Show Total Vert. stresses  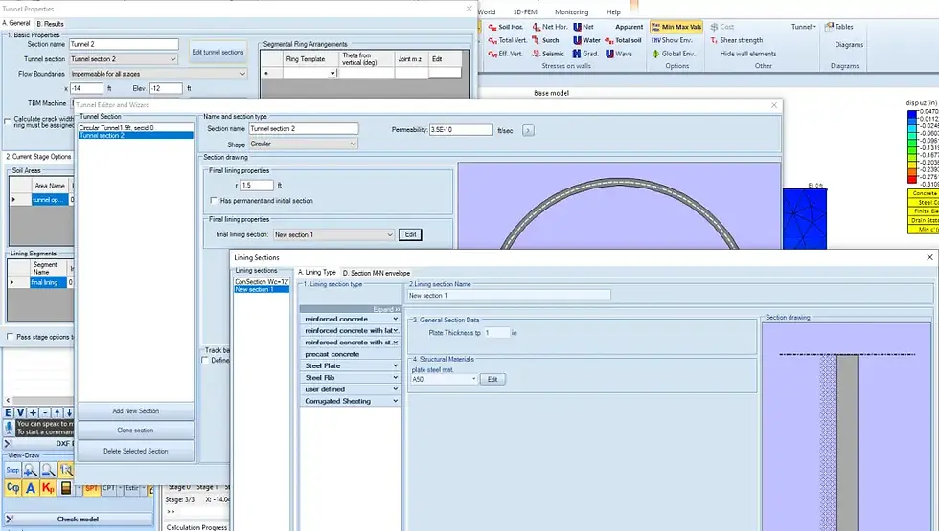coord(507,40)
